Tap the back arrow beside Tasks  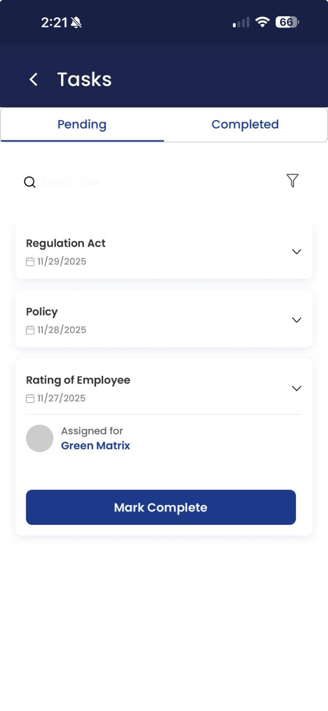pos(33,79)
